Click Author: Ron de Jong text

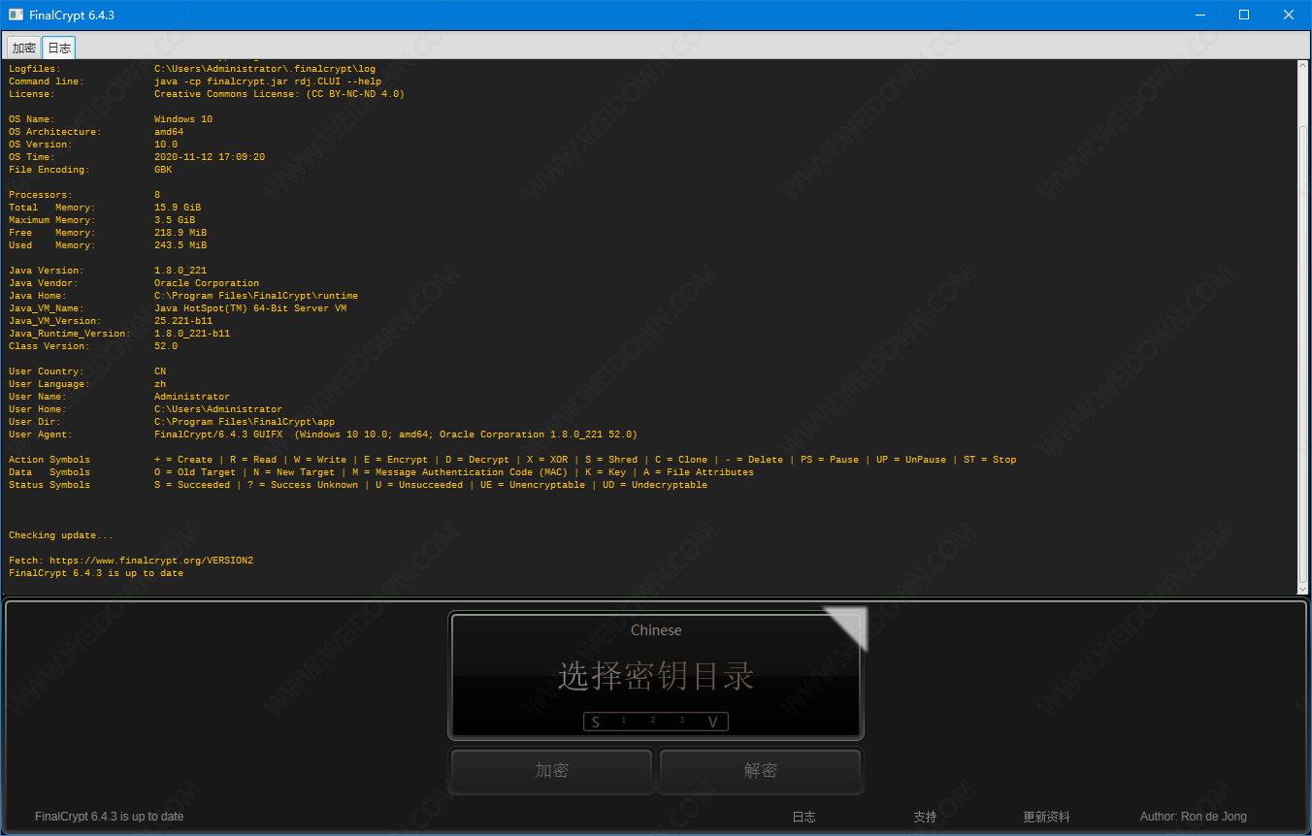tap(1193, 817)
